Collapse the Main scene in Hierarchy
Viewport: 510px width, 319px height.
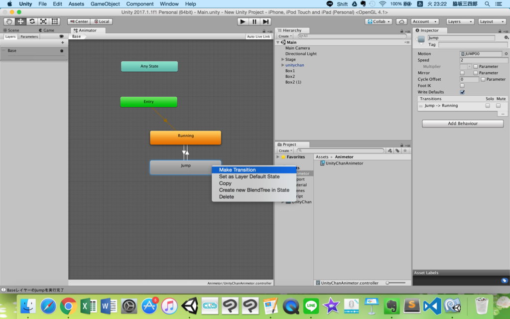pos(278,42)
